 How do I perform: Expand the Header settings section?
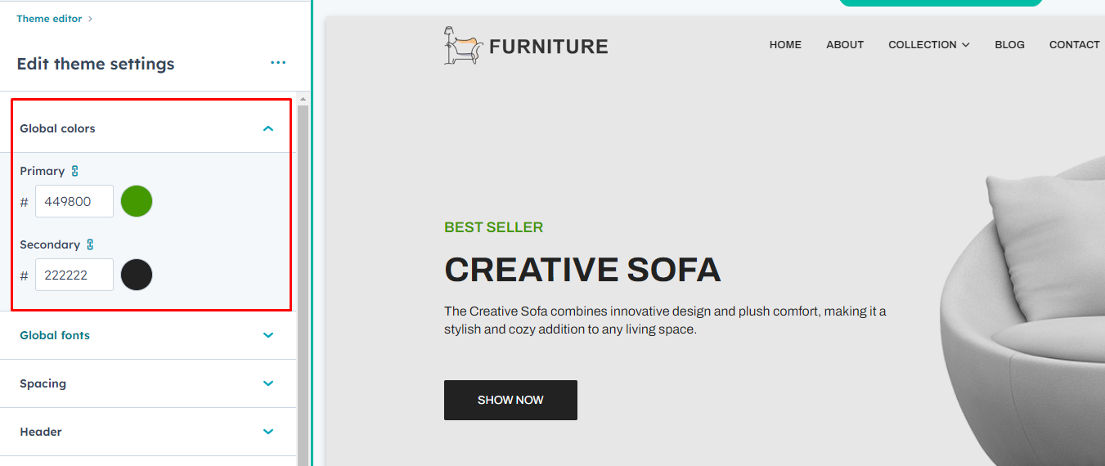pyautogui.click(x=268, y=432)
